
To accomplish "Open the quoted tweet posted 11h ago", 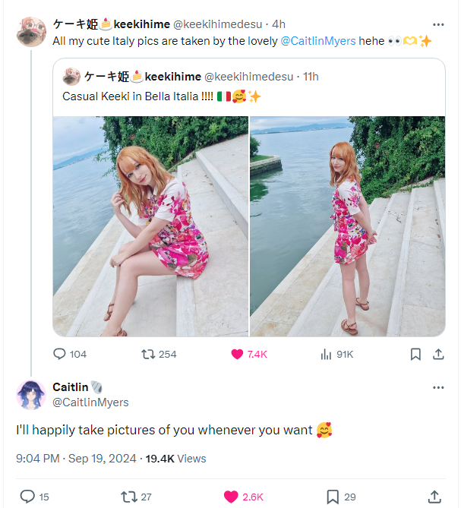I will tap(228, 86).
